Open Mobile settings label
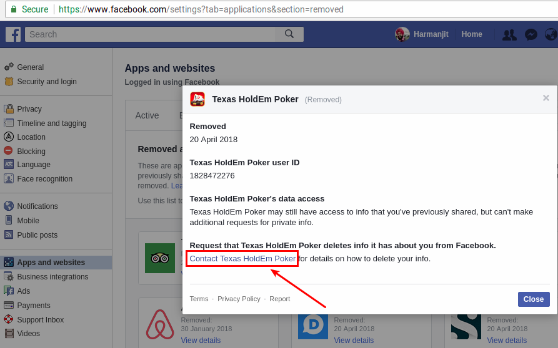This screenshot has width=558, height=348. tap(28, 221)
